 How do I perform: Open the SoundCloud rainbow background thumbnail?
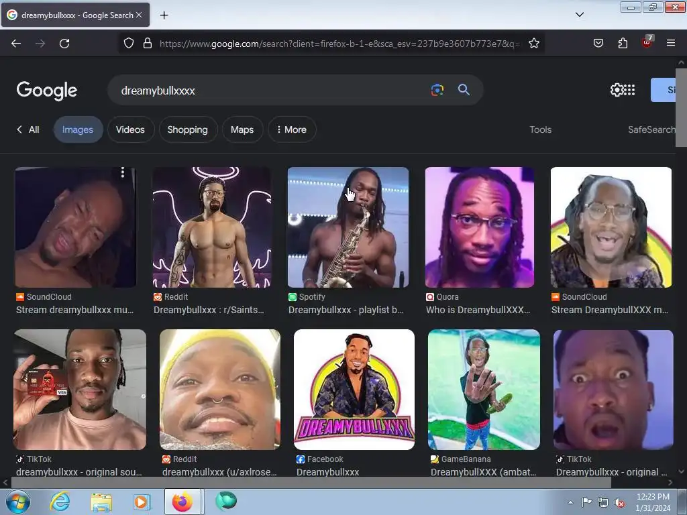point(611,227)
